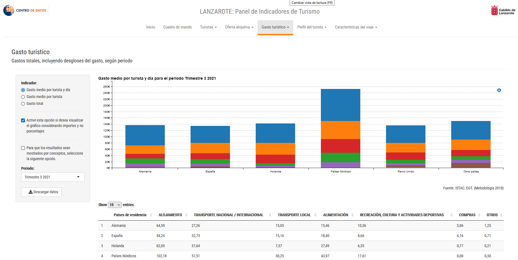The image size is (518, 260).
Task: Click the chart download icon
Action: pos(499,90)
